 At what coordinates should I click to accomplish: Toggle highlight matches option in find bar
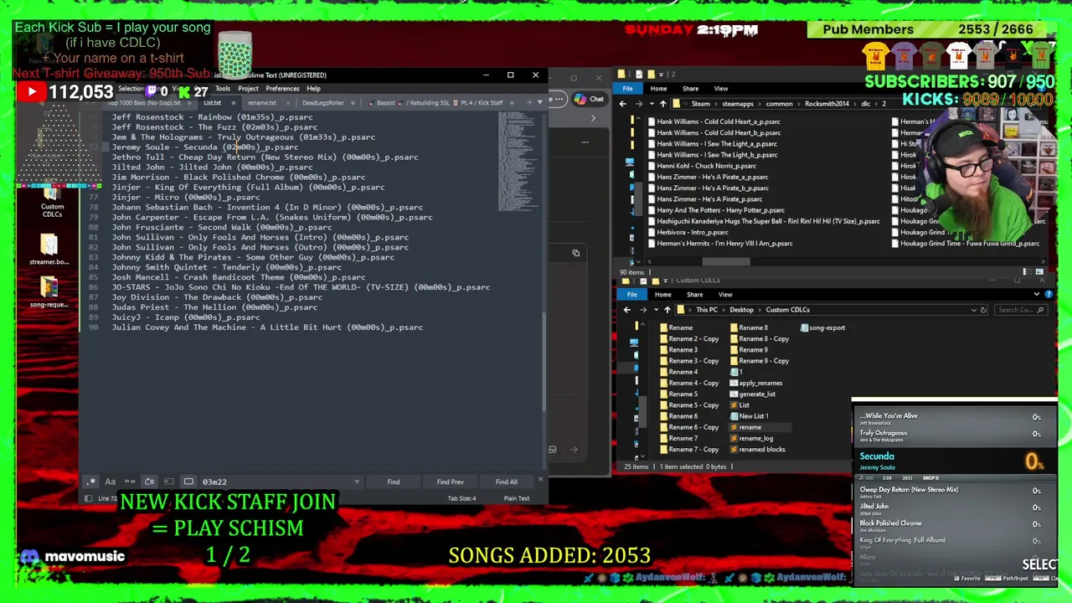coord(188,482)
